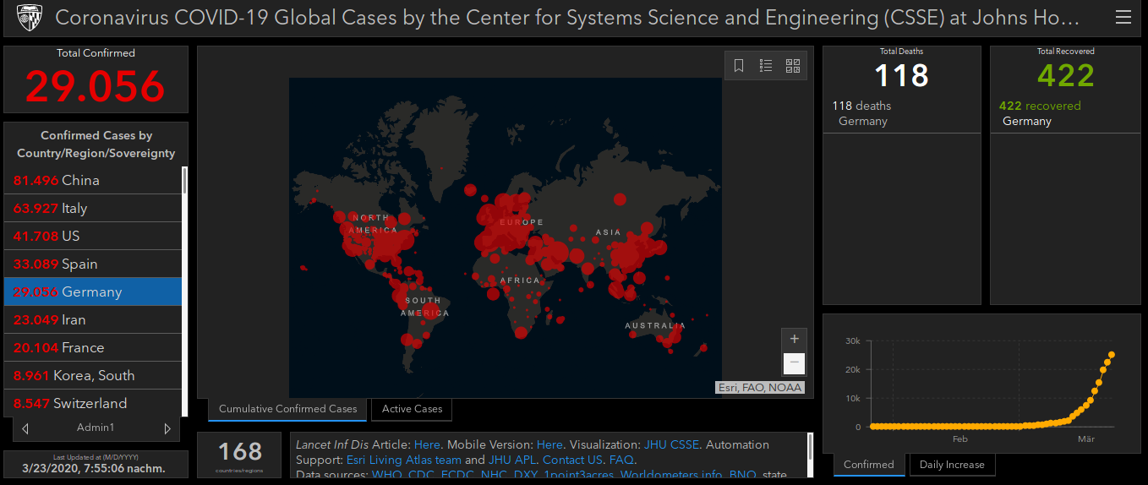The image size is (1148, 485).
Task: Click the 168 countries/regions counter
Action: point(241,455)
